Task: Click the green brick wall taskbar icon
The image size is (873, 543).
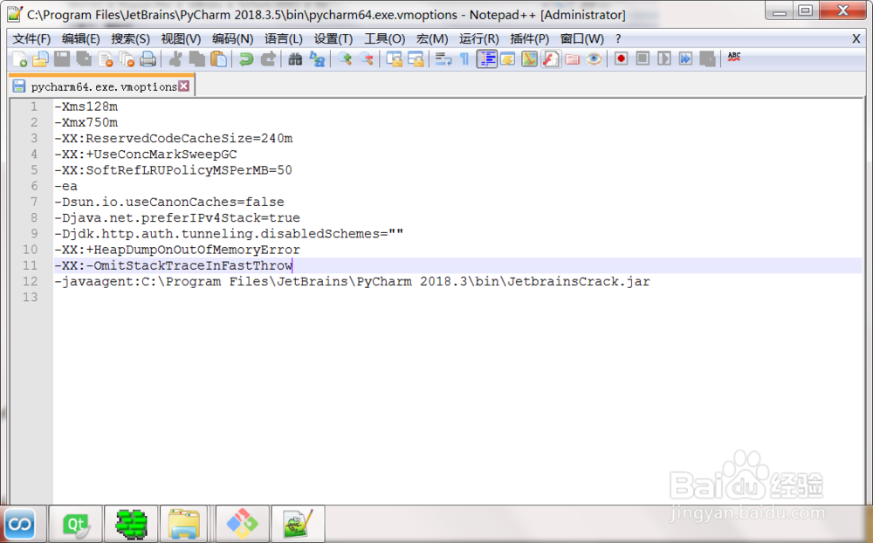Action: click(132, 524)
